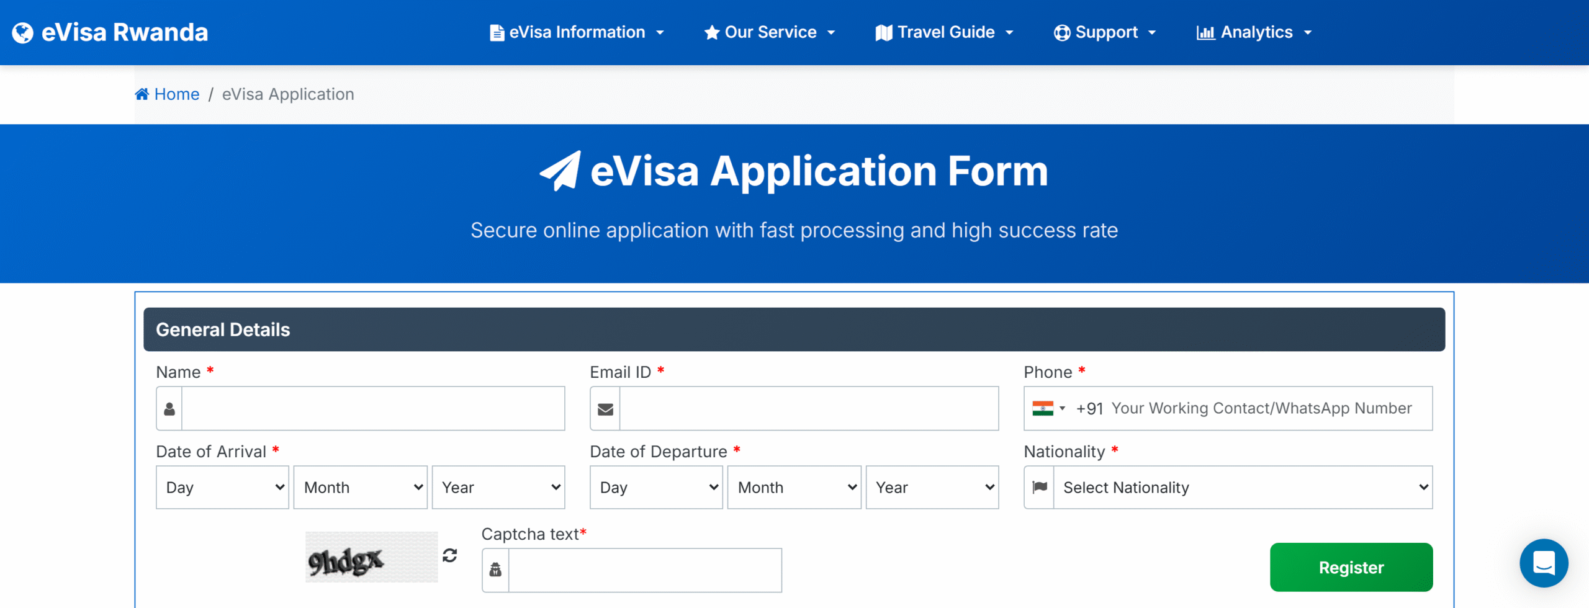Click the captcha image
Image resolution: width=1589 pixels, height=608 pixels.
click(x=371, y=557)
